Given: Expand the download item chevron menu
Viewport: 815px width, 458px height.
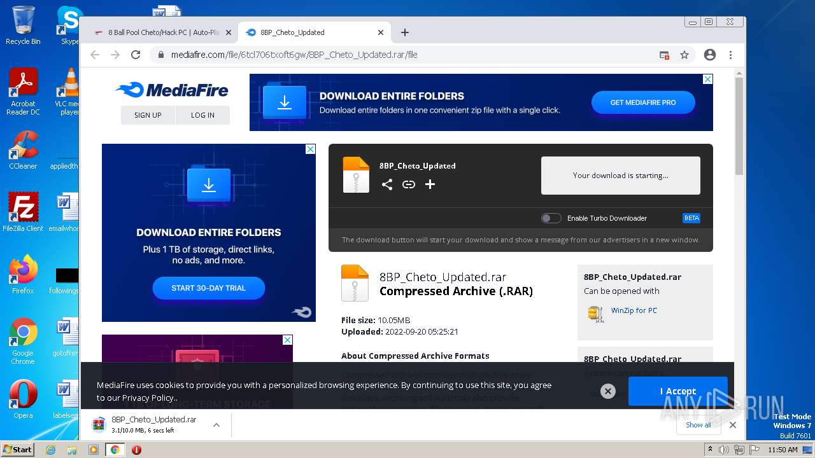Looking at the screenshot, I should coord(216,425).
